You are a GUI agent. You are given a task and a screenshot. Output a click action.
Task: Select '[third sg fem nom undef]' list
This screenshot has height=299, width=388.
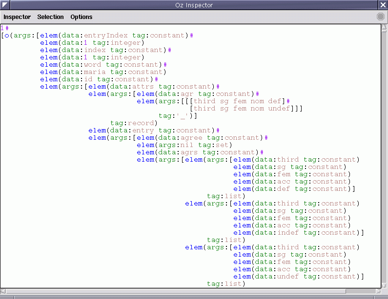(242, 109)
